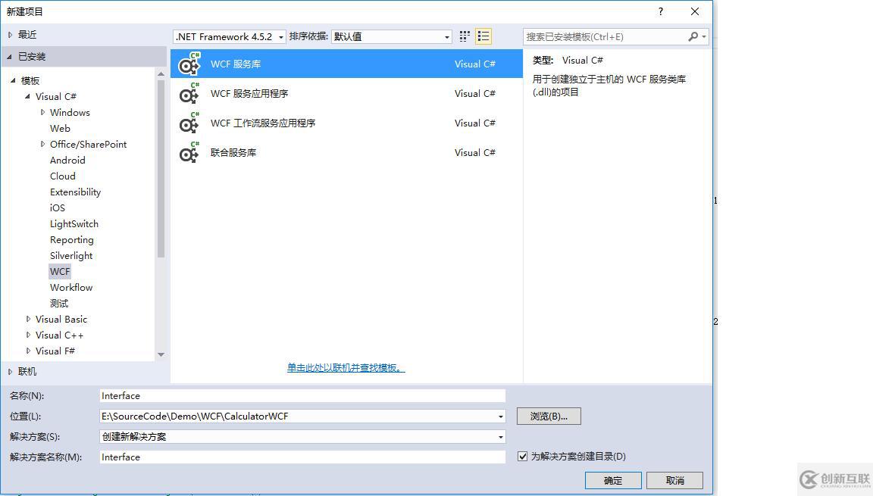The image size is (873, 496).
Task: Pick the WCF 工作流服务应用程序 template icon
Action: point(189,123)
